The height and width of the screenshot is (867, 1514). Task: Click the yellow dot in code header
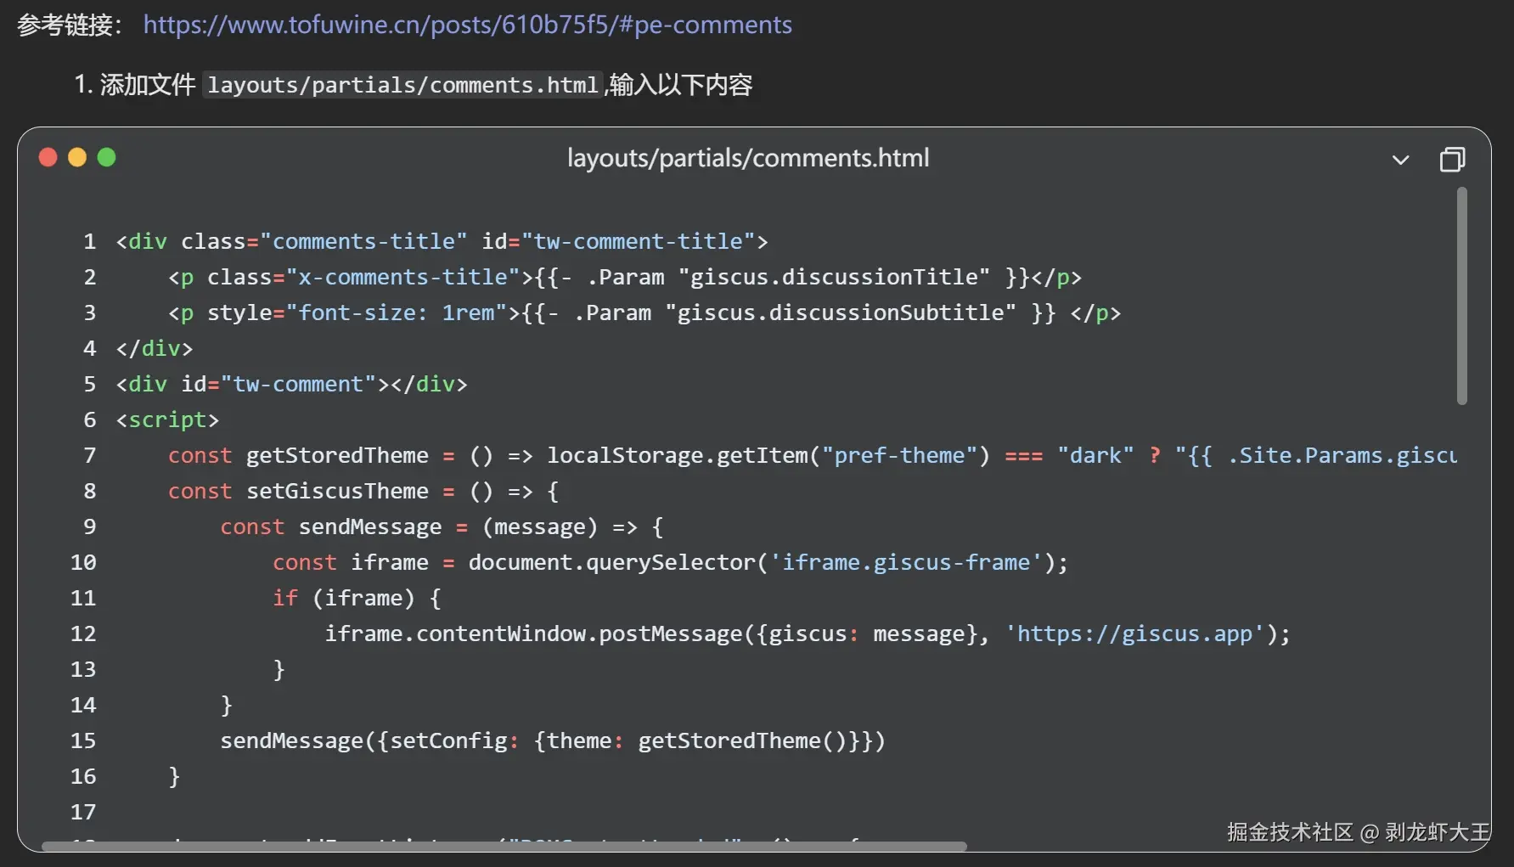[77, 157]
